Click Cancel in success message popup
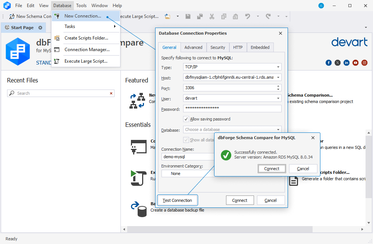Image resolution: width=373 pixels, height=244 pixels. [303, 169]
